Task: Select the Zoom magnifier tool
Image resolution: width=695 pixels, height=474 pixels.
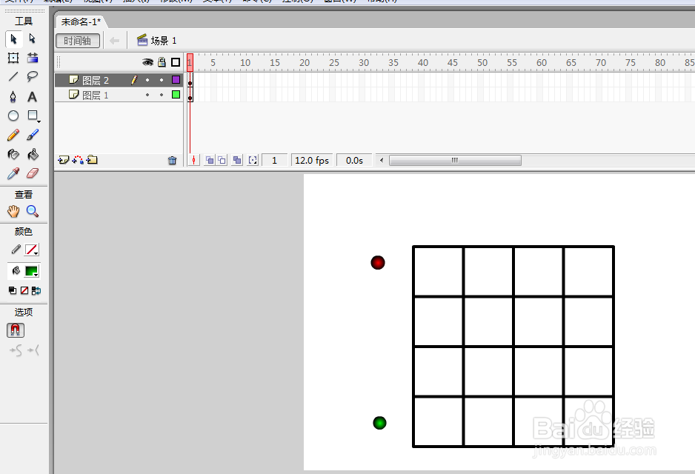Action: (x=33, y=211)
